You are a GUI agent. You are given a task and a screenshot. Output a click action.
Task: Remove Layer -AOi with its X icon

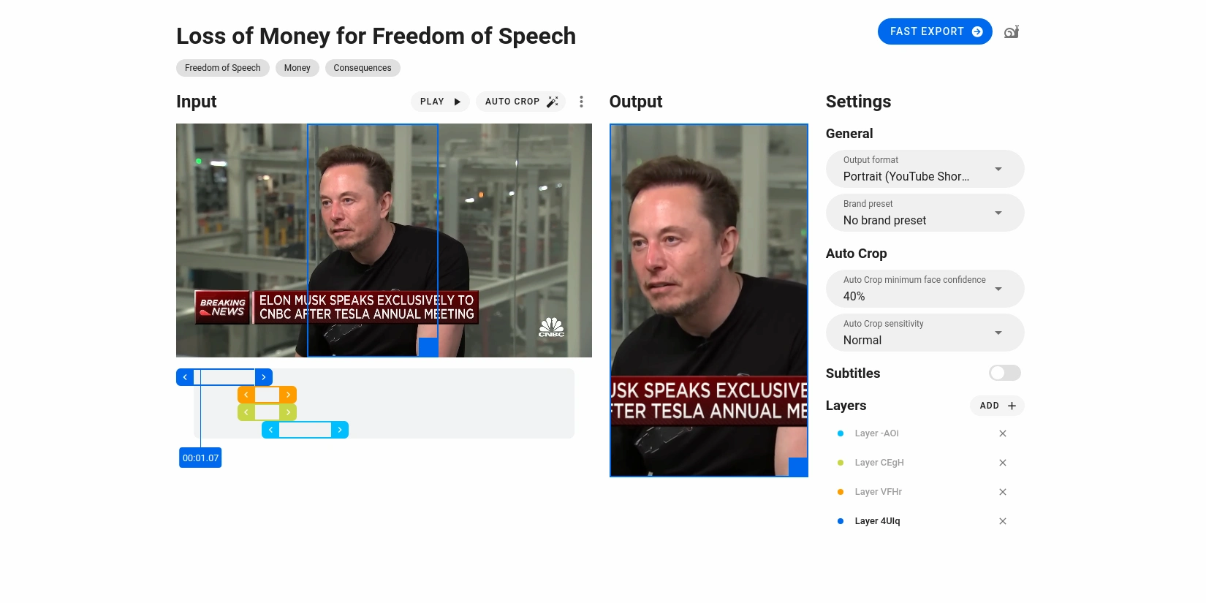pos(1003,433)
